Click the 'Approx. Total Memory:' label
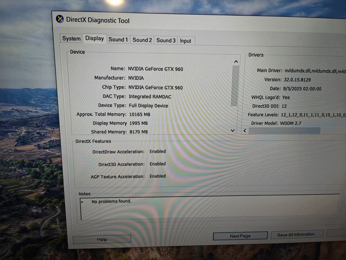Viewport: 346px width, 260px height. 101,114
